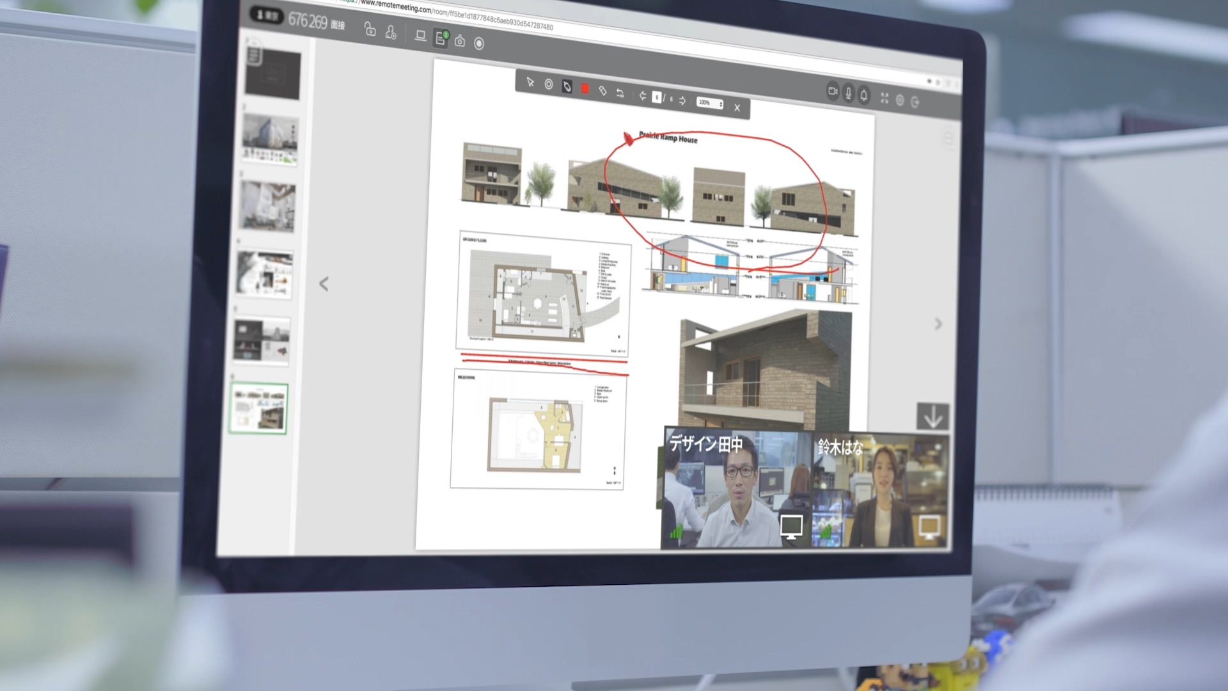Select the eraser tool
This screenshot has height=691, width=1228.
coord(602,91)
